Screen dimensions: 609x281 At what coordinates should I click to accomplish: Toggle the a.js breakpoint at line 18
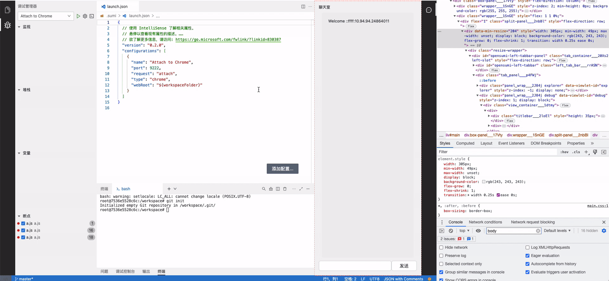click(23, 237)
